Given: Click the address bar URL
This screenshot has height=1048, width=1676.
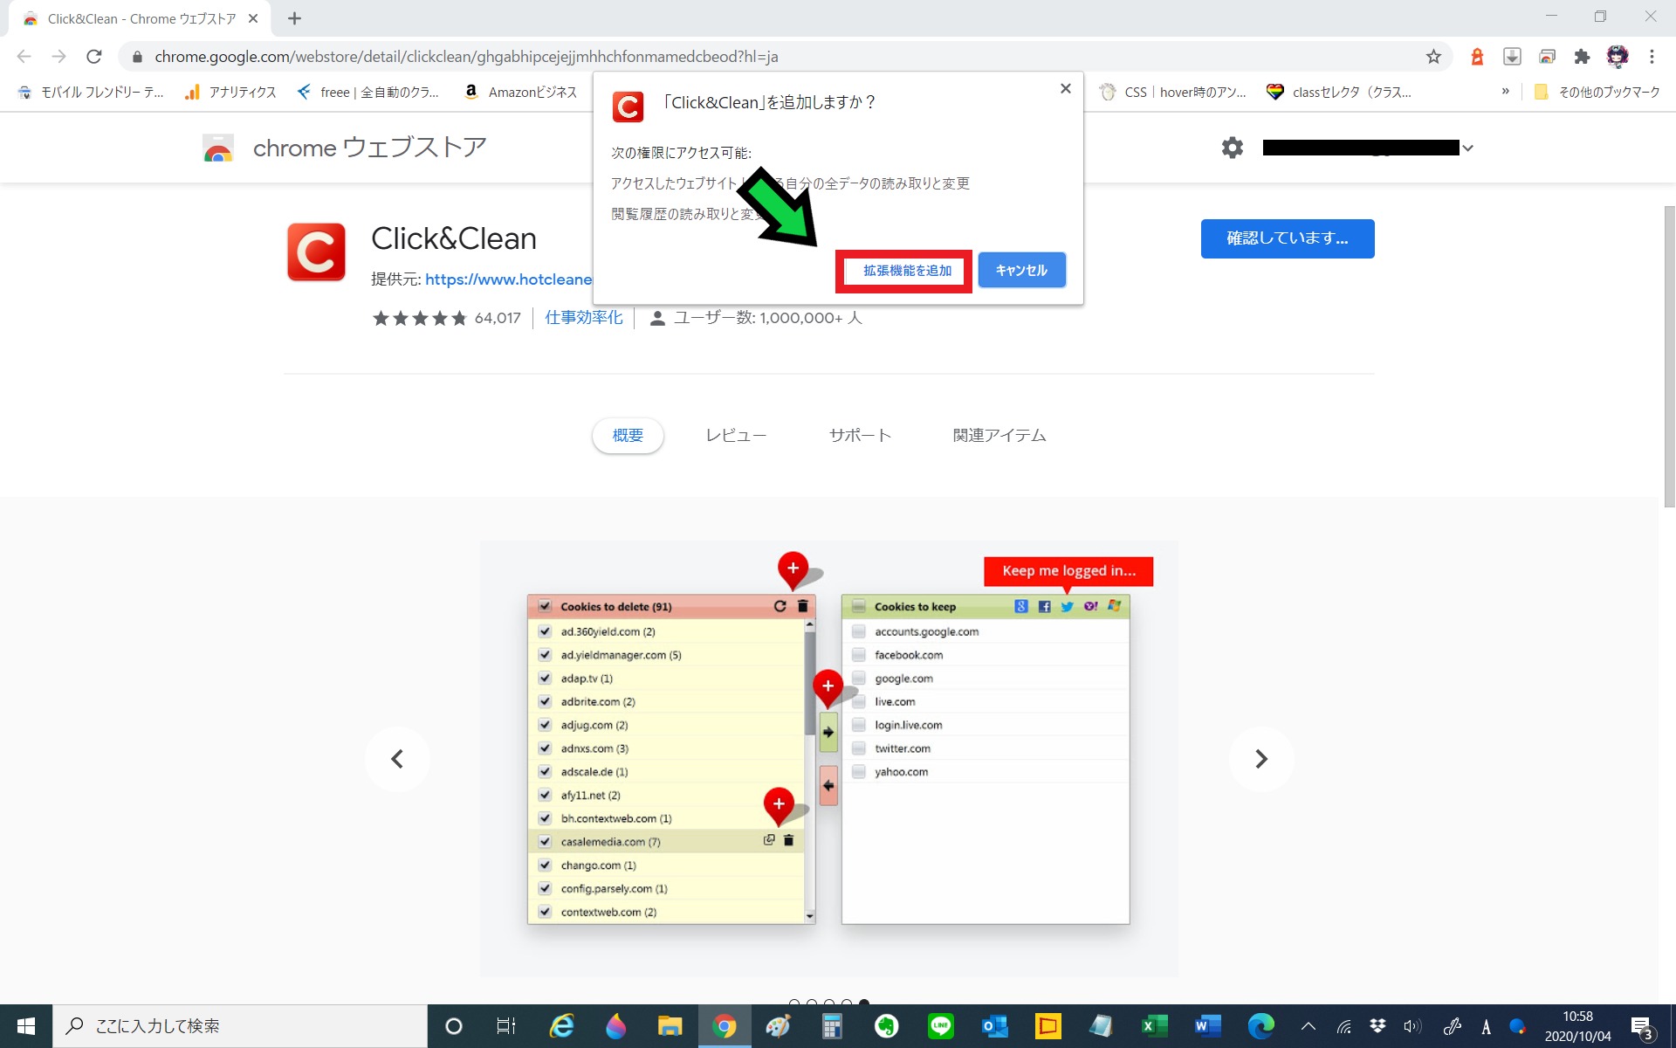Looking at the screenshot, I should point(466,57).
